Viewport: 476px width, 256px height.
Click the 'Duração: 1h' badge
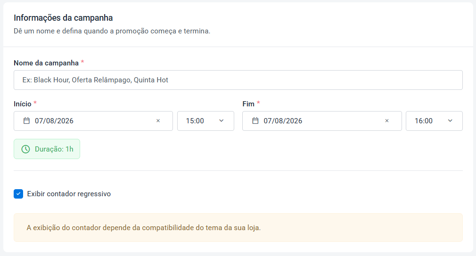click(47, 149)
